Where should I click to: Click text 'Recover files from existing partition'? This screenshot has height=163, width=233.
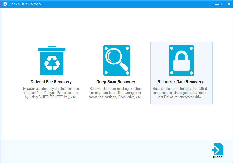coord(115,89)
